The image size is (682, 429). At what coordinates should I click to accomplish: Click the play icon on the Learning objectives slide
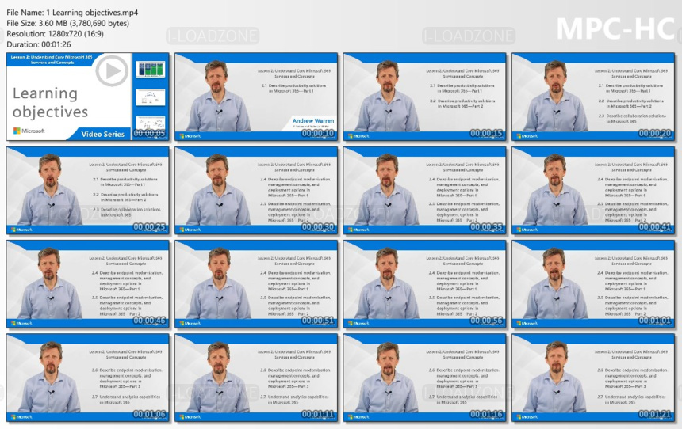pyautogui.click(x=112, y=70)
